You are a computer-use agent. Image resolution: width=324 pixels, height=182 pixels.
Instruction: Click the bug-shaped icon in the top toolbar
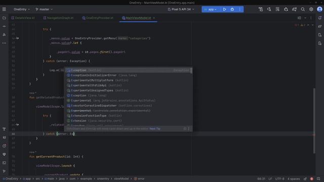[286, 9]
